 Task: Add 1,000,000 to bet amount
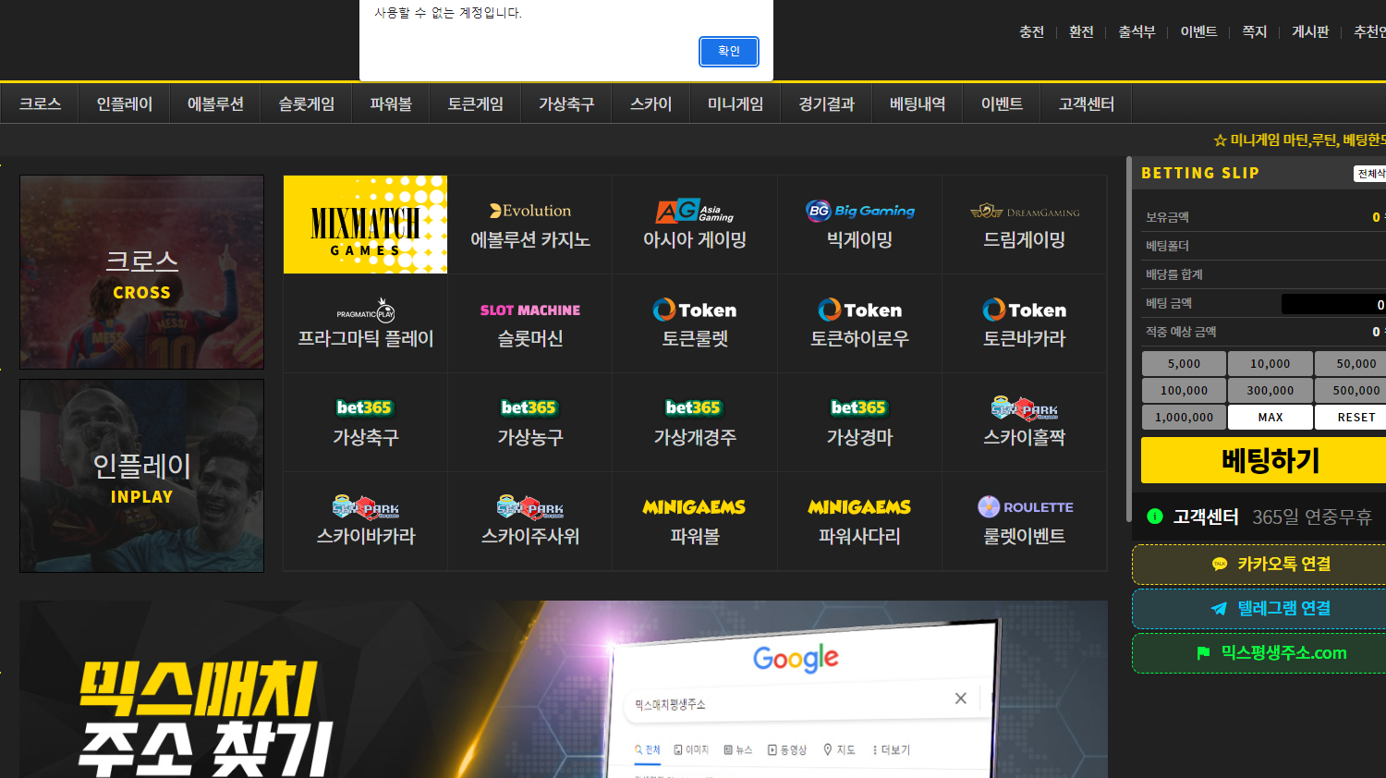tap(1184, 418)
